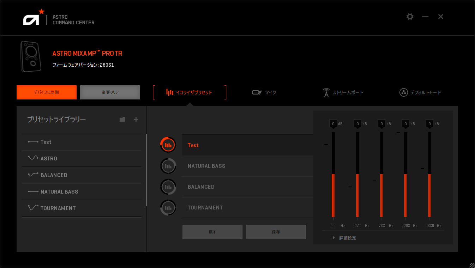The image size is (475, 268).
Task: Go to the デフォルトモード tab
Action: [x=420, y=92]
